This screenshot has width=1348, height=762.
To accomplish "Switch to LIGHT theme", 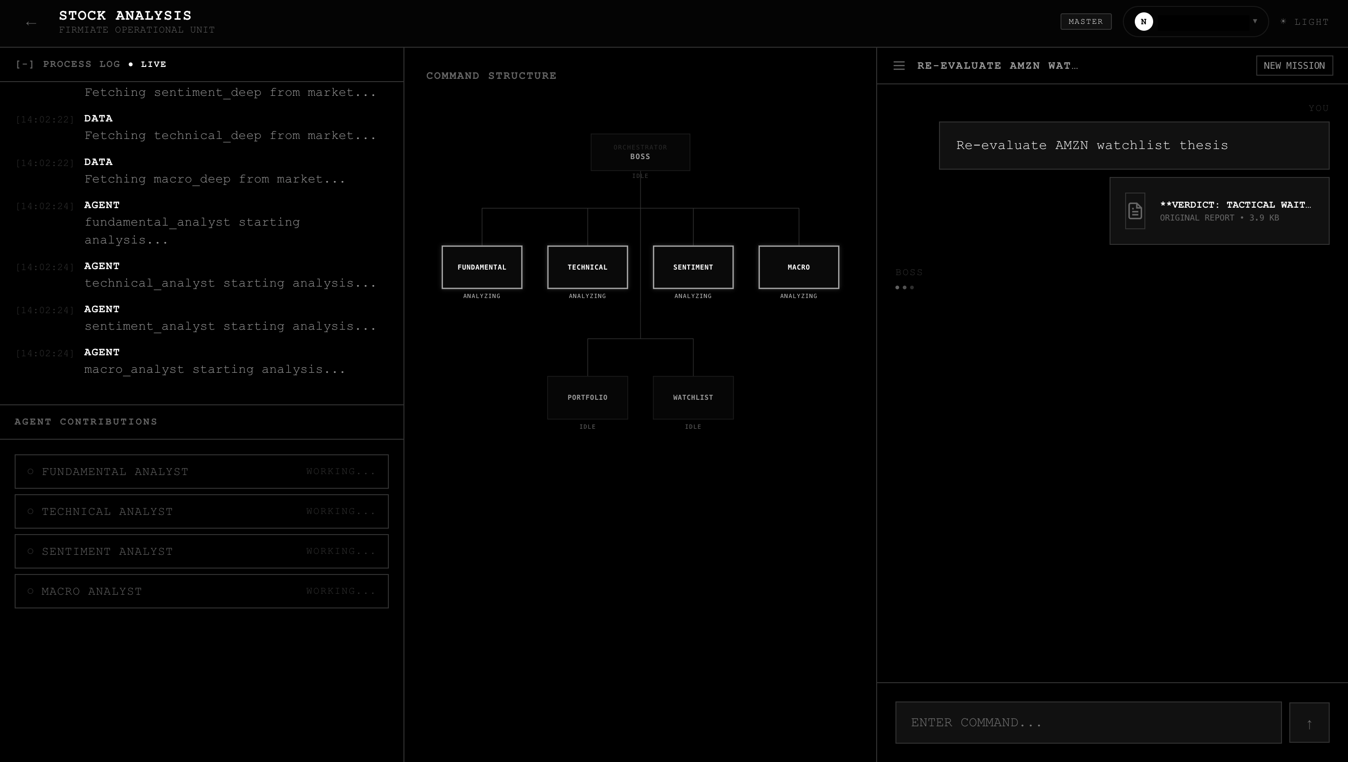I will pos(1304,22).
